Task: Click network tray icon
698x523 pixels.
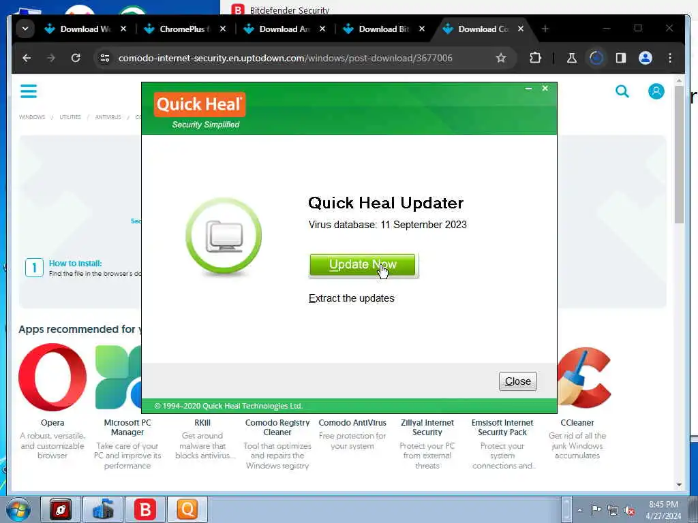Action: [x=613, y=510]
